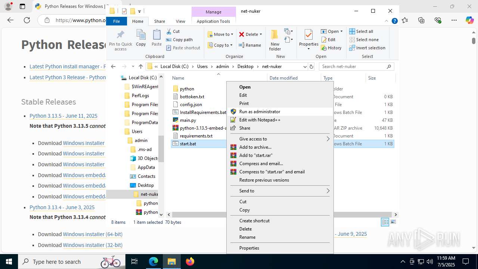Open Firefox from the taskbar
The width and height of the screenshot is (478, 269).
190,262
